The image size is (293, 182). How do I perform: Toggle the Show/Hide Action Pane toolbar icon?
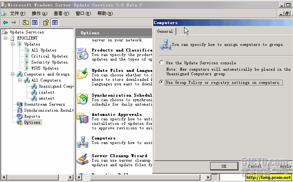coord(55,23)
